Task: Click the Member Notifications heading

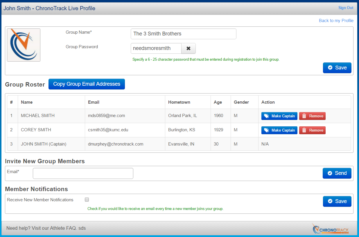Action: pos(36,189)
